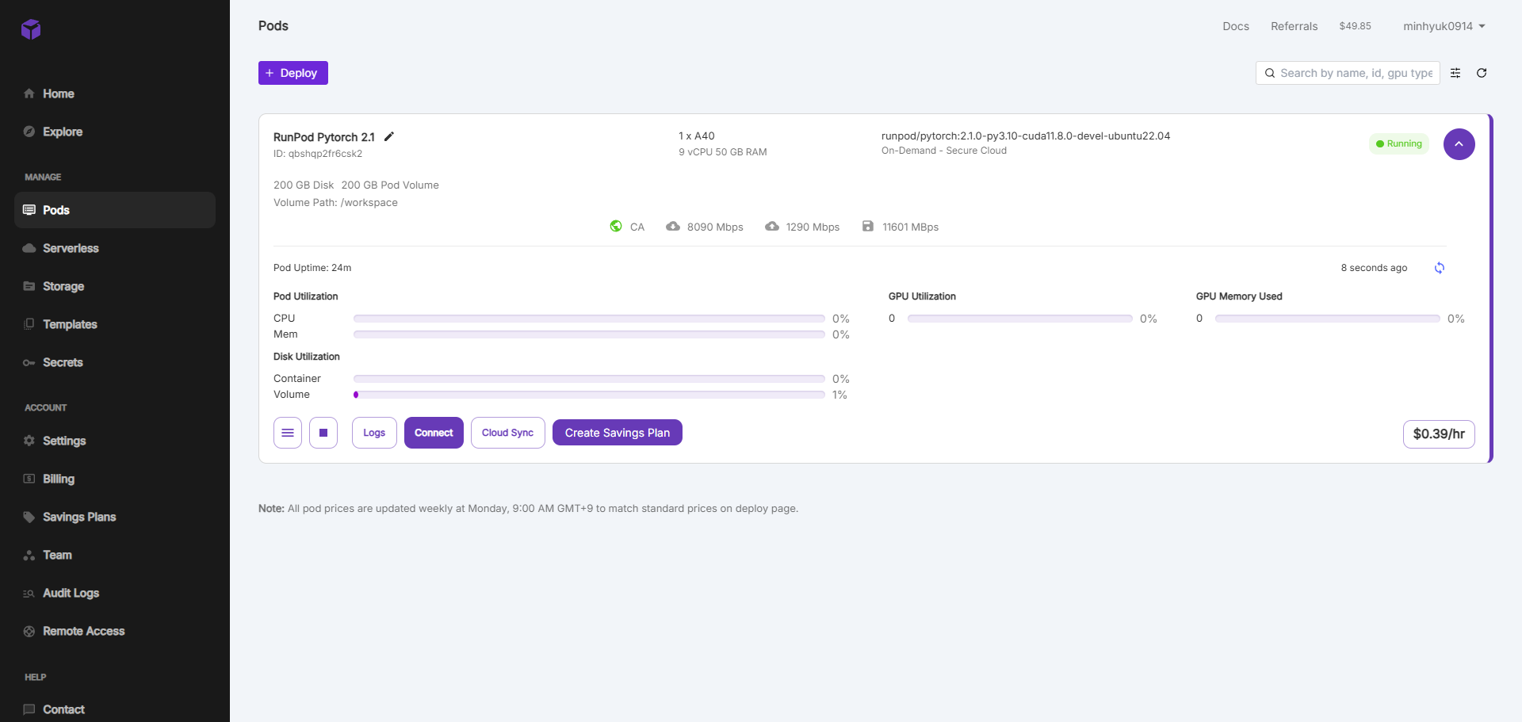
Task: Click the $49.85 balance
Action: pyautogui.click(x=1356, y=26)
